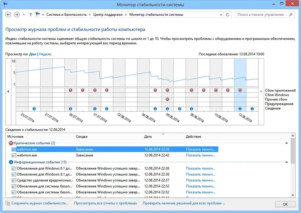Viewport: 301px width, 213px height.
Task: Click Проверить наличие решений для всех проблем
Action: [x=184, y=203]
